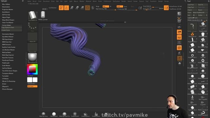Select the SimpleBrush tool icon
Screen dimensions: 210x118
tap(192, 35)
